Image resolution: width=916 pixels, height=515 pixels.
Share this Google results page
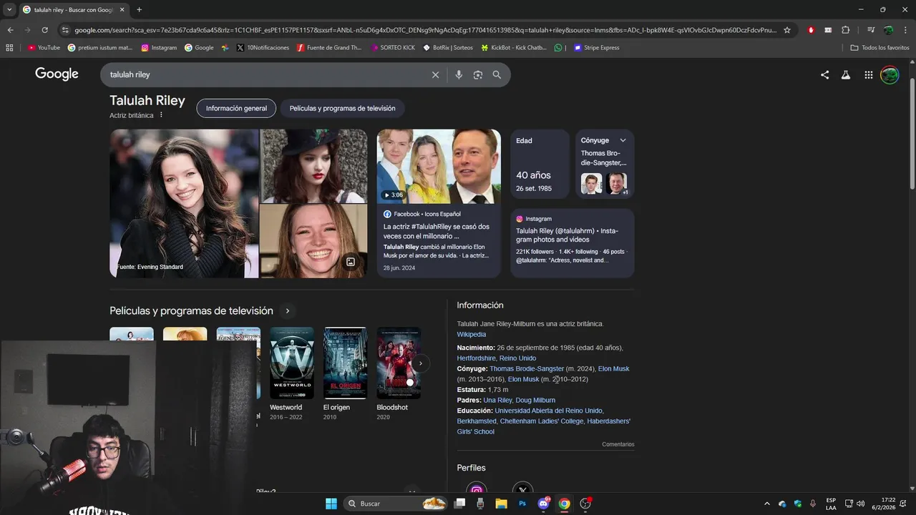pyautogui.click(x=824, y=75)
